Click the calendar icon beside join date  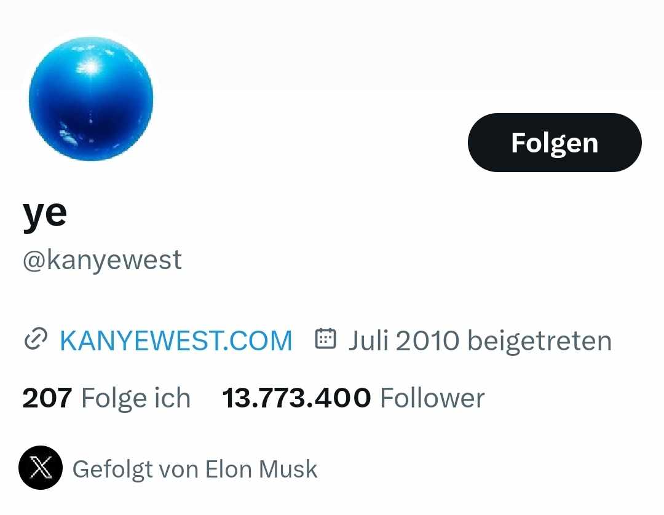pyautogui.click(x=325, y=339)
